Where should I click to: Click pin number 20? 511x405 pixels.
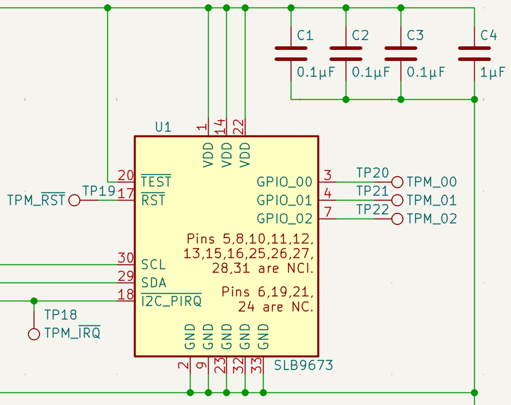[126, 176]
